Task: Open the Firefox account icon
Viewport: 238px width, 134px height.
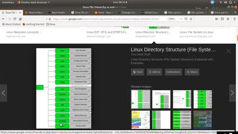Action: (x=228, y=19)
